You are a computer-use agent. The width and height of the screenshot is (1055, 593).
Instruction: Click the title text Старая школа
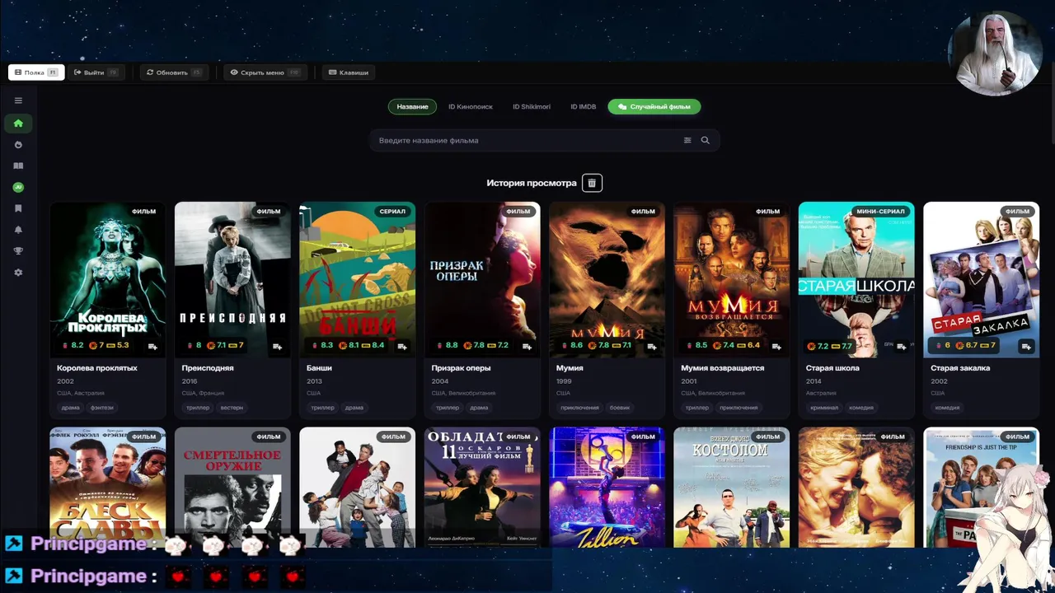(832, 368)
